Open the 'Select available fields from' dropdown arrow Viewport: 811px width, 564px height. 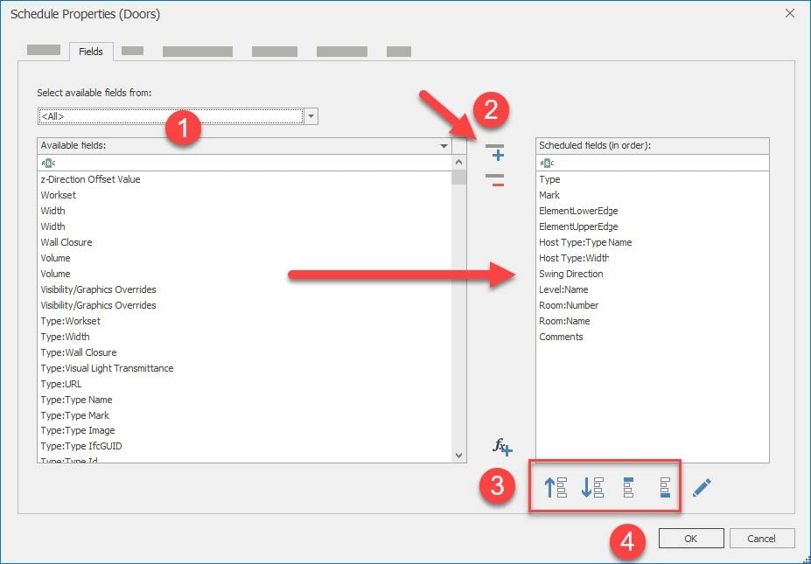311,116
